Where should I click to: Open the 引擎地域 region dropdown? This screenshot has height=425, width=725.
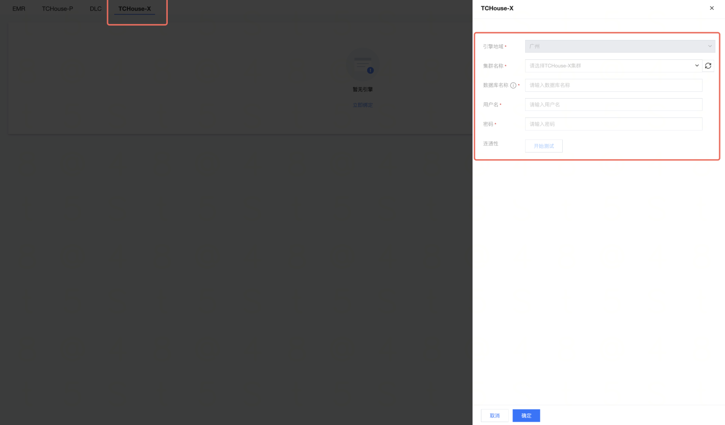tap(620, 46)
